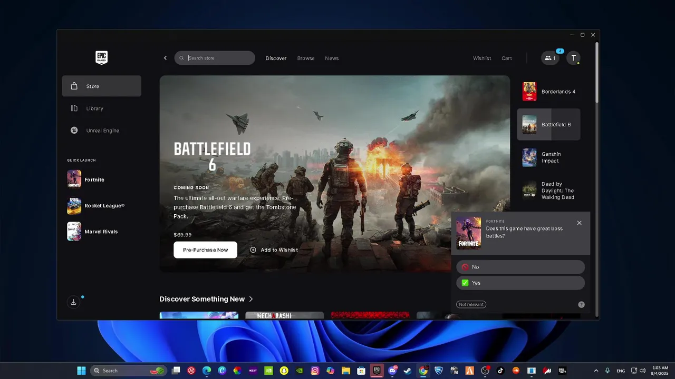
Task: Open TikTok from the taskbar
Action: (x=500, y=371)
